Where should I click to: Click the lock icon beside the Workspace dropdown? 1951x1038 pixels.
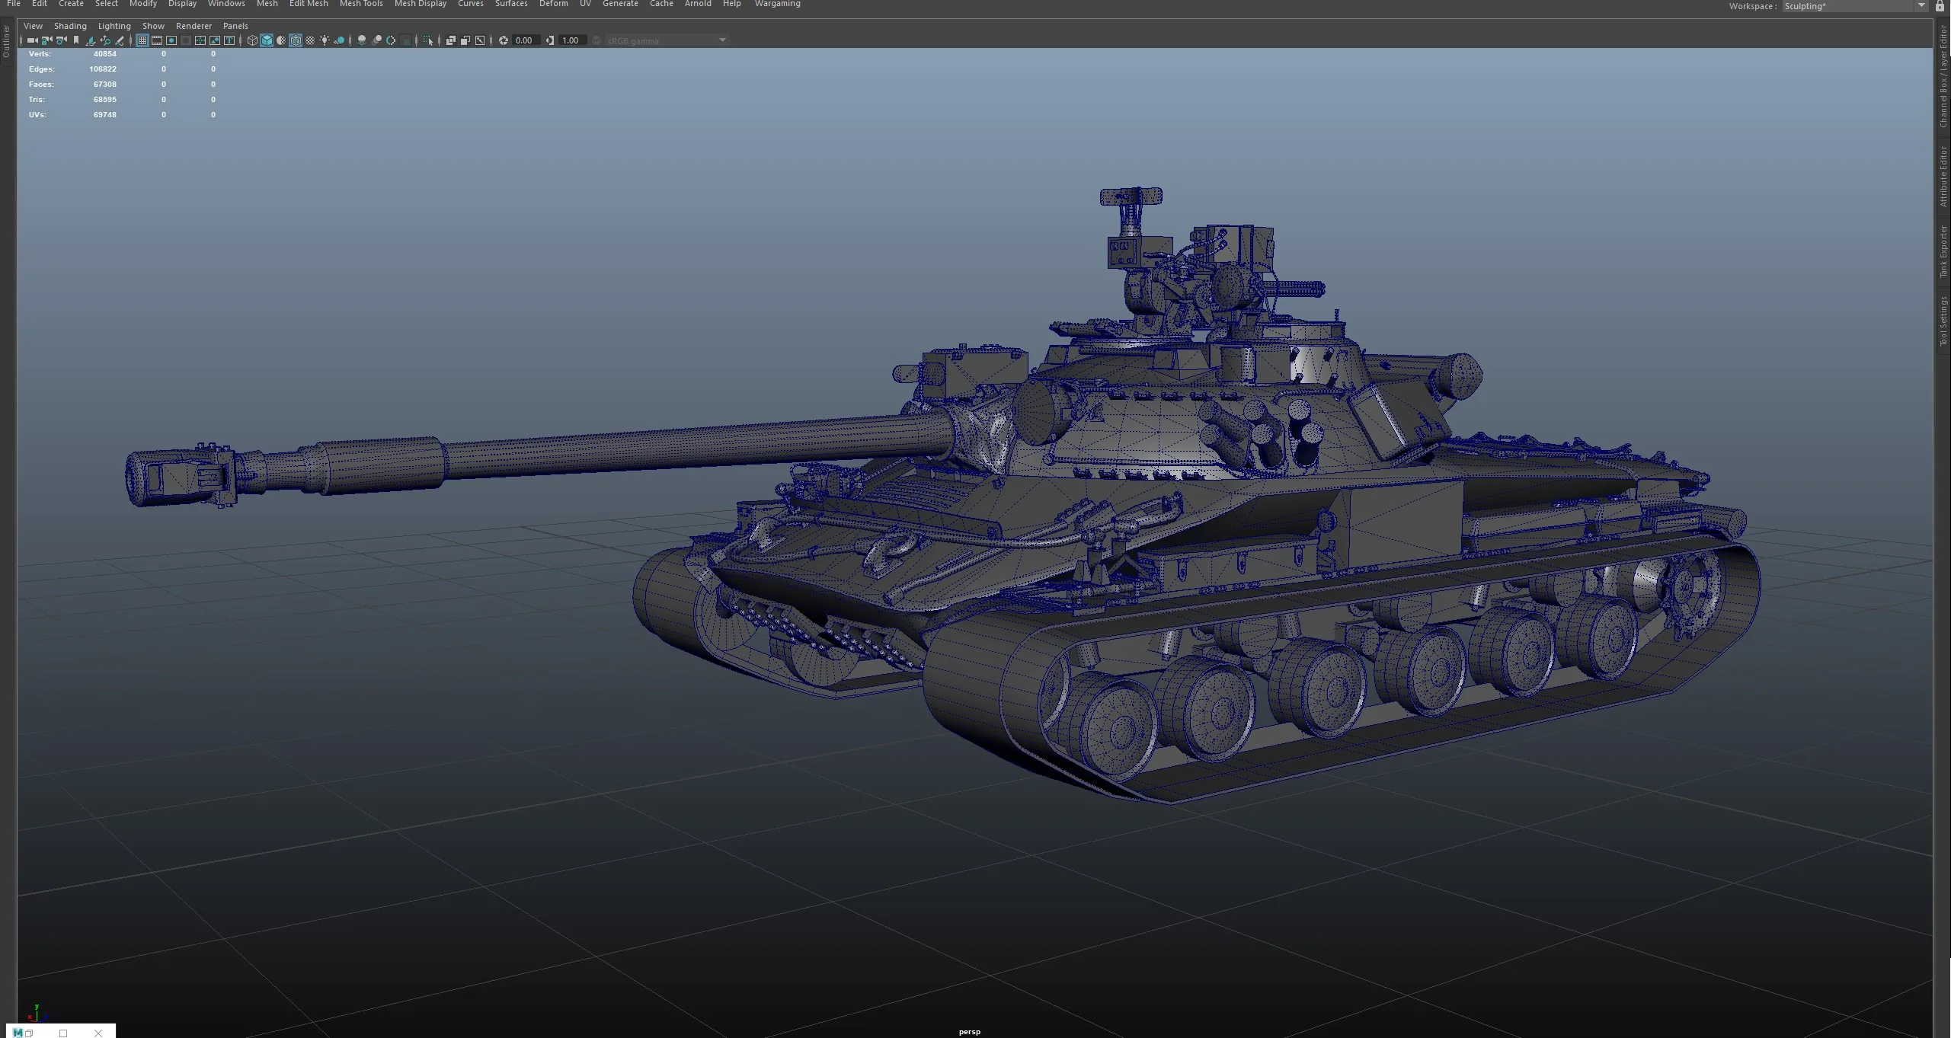tap(1940, 6)
